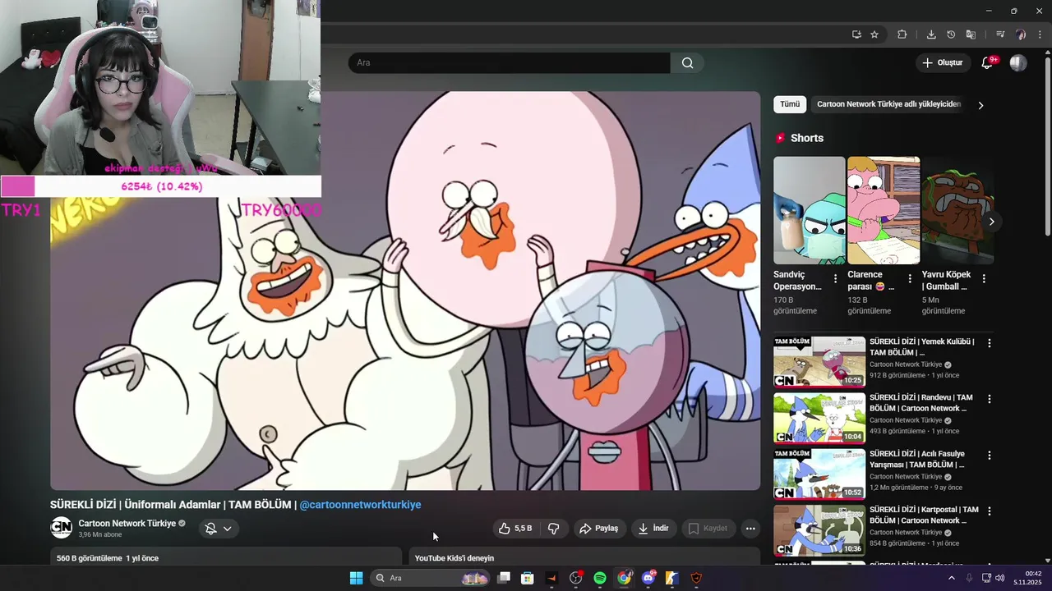Click the 560 B görüntüleme description text
This screenshot has height=591, width=1052.
click(x=108, y=558)
